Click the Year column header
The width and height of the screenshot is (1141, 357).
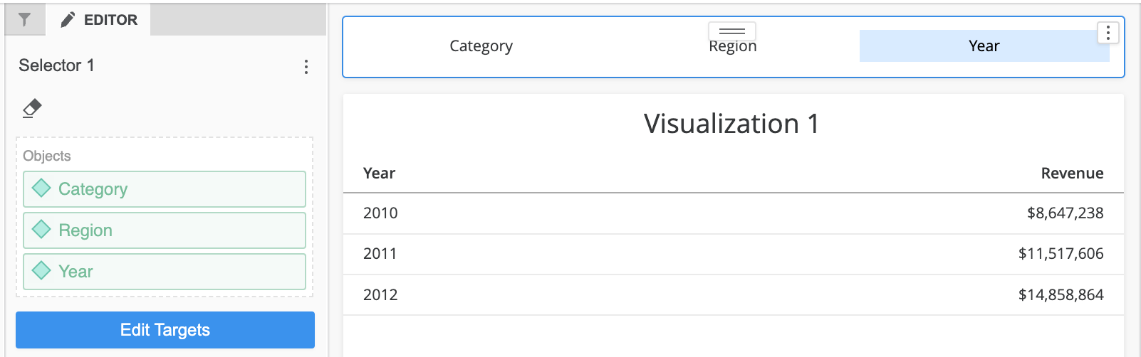coord(380,174)
